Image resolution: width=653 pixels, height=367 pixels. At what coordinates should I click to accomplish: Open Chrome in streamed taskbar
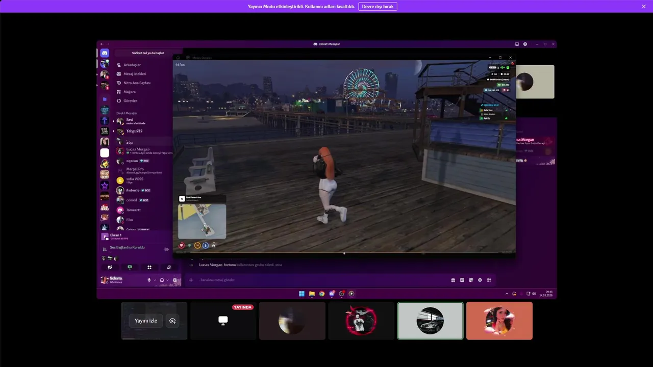[322, 294]
